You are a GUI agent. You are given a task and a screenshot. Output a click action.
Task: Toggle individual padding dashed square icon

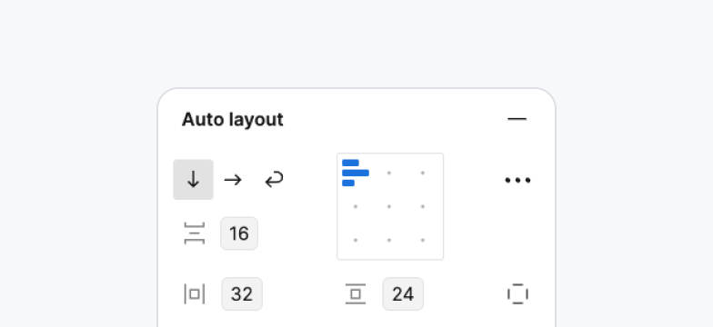click(x=517, y=294)
